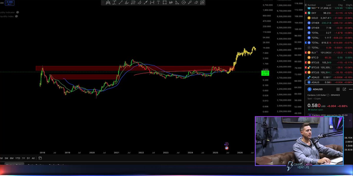This screenshot has width=353, height=176.
Task: Click the purple event marker near Jul 2025
Action: [x=226, y=144]
